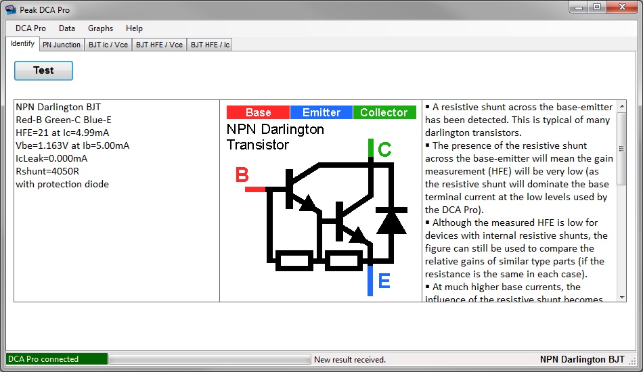Click the status bar progress bar

pos(210,359)
